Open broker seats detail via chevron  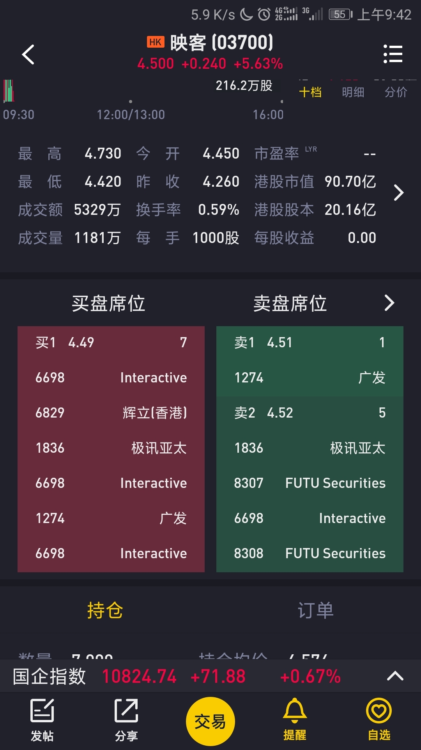(389, 303)
